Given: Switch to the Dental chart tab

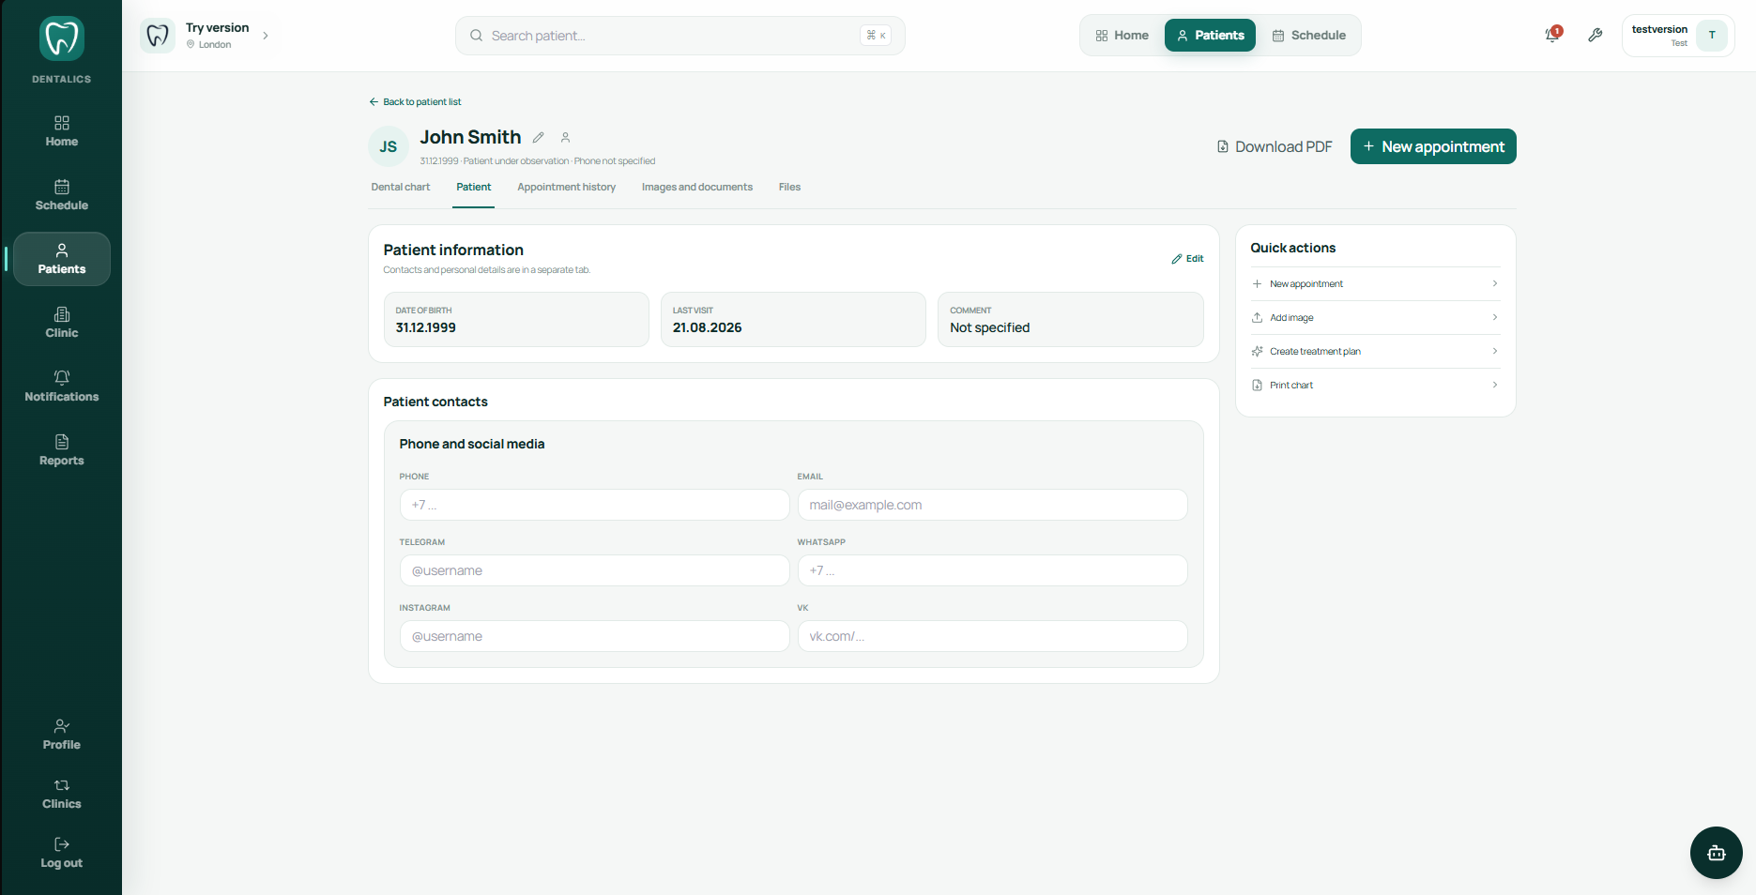Looking at the screenshot, I should 401,187.
